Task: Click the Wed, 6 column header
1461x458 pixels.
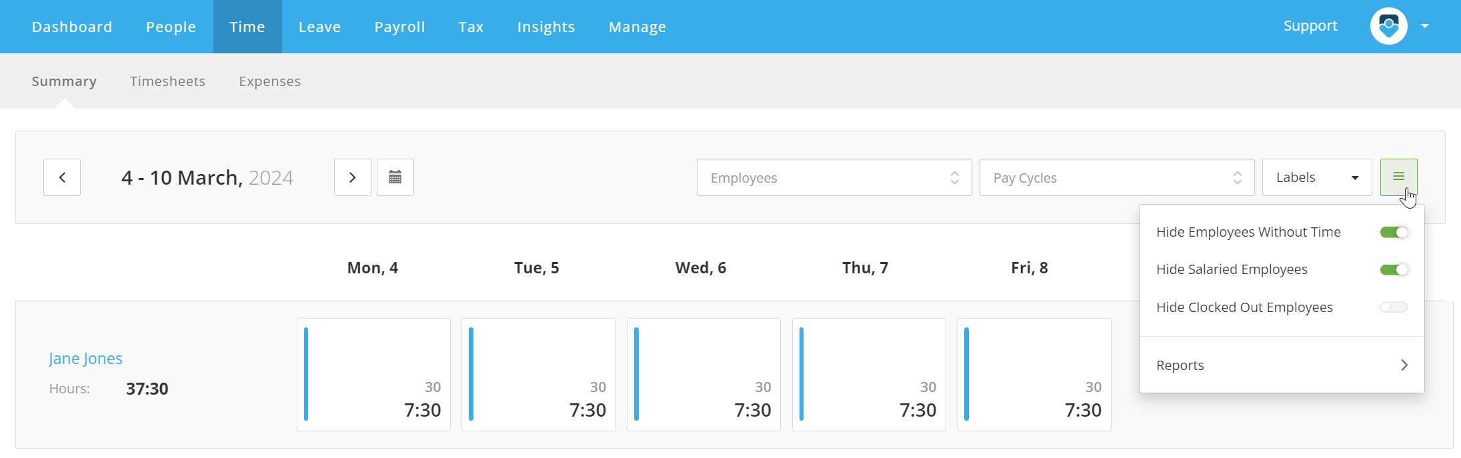Action: point(701,268)
